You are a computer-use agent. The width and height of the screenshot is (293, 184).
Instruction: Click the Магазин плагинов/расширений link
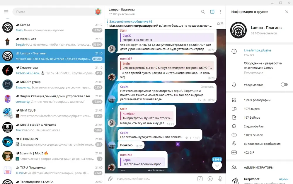click(x=134, y=26)
